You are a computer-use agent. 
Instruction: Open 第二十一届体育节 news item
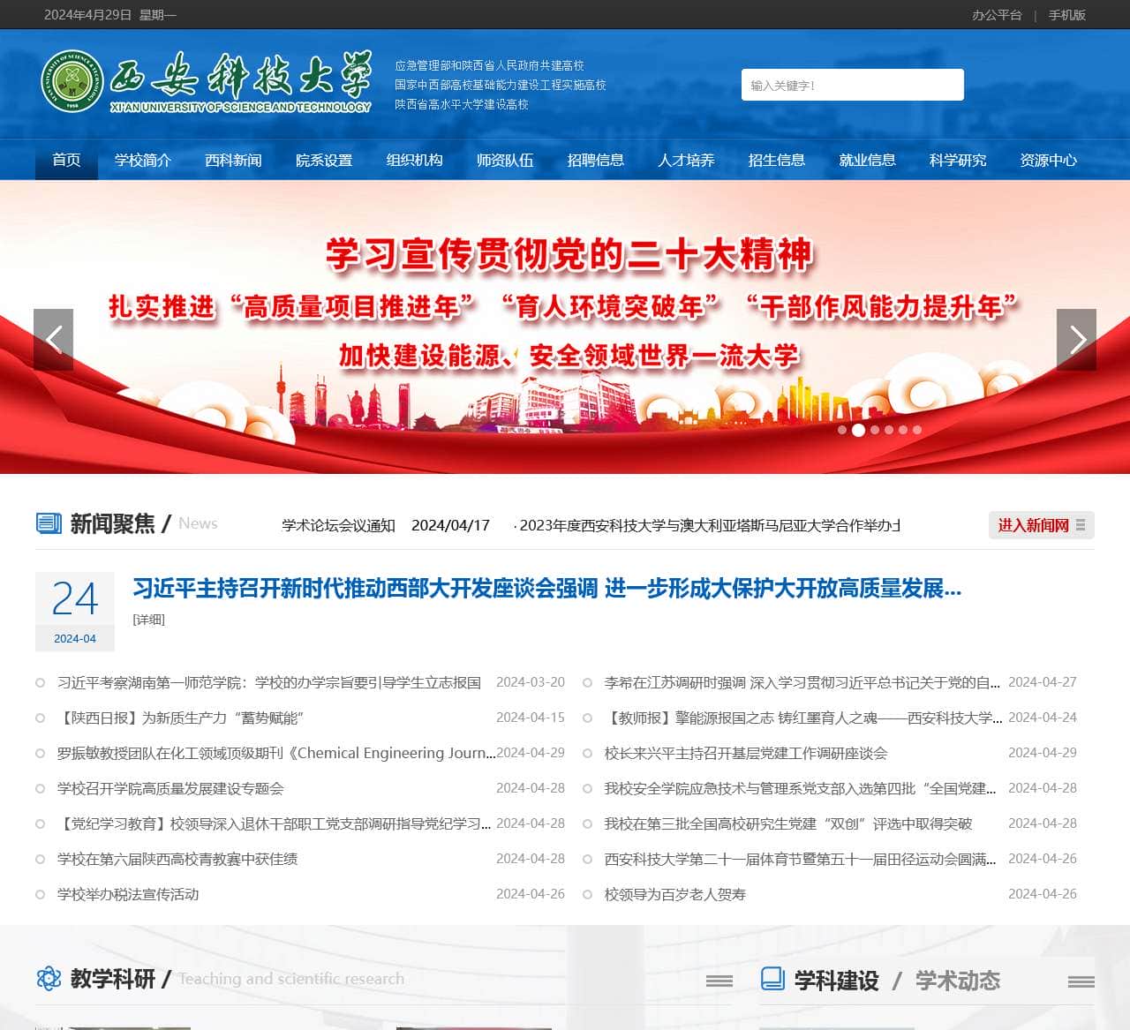point(801,859)
